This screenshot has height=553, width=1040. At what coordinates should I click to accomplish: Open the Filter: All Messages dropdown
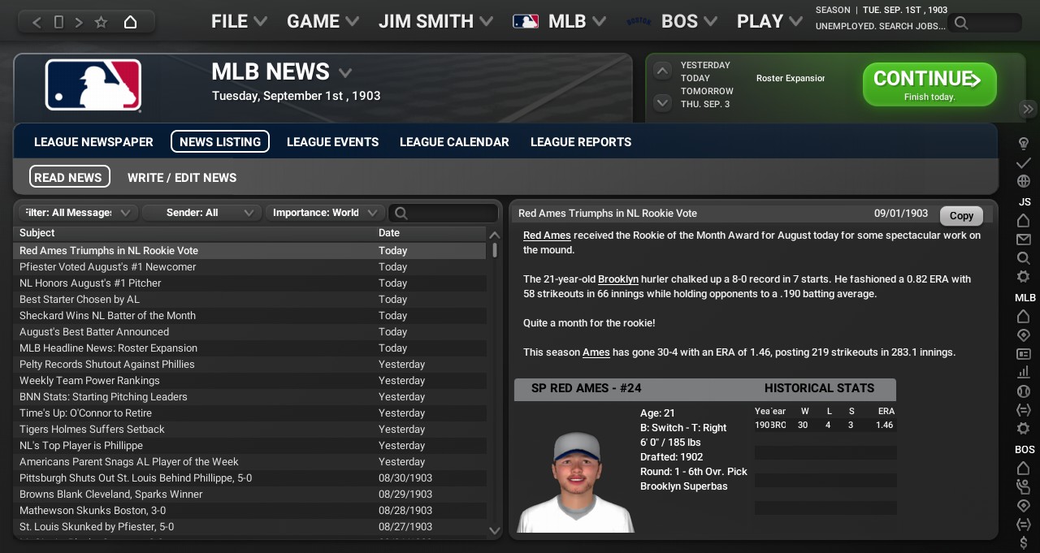tap(77, 213)
